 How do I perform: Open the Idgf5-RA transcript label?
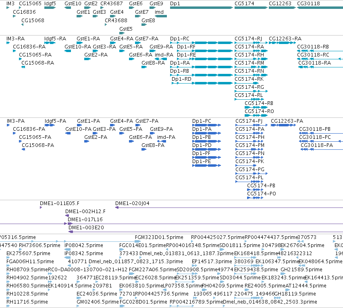point(55,39)
